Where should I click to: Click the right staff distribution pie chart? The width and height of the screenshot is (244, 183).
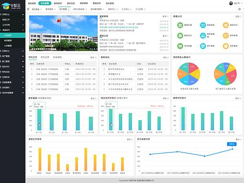pyautogui.click(x=225, y=74)
